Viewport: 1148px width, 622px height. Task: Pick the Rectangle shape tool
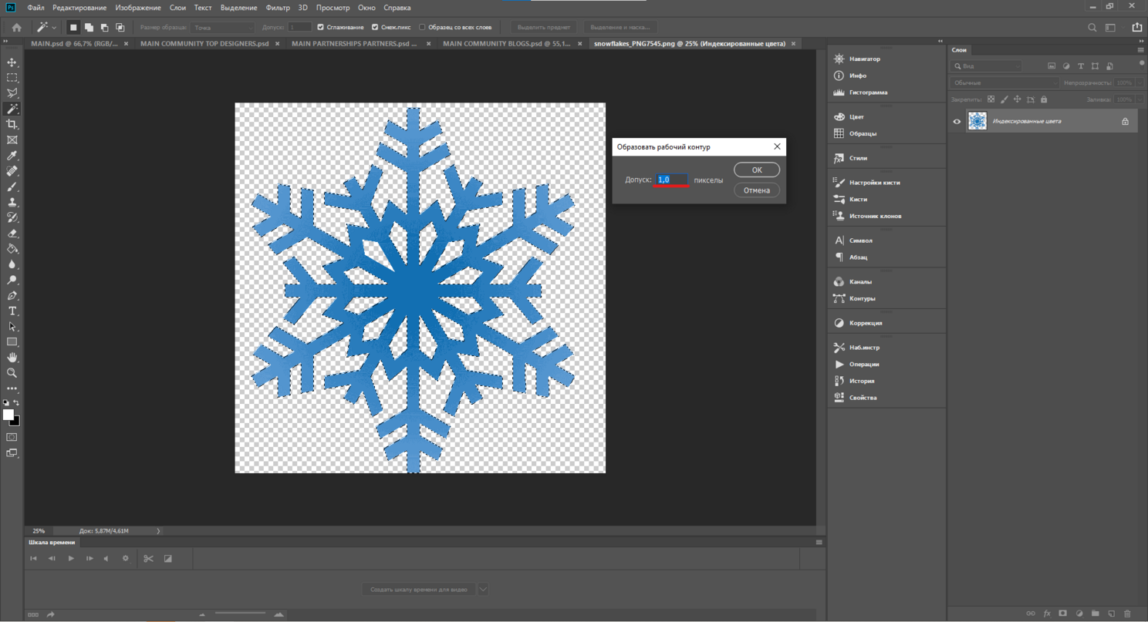click(x=12, y=341)
